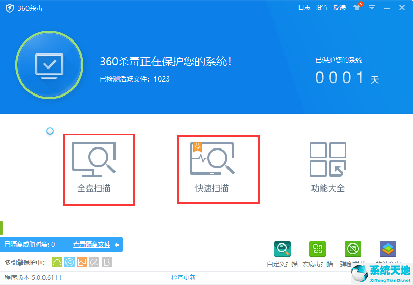
Task: Click the small blue circle timeline node
Action: 50,131
